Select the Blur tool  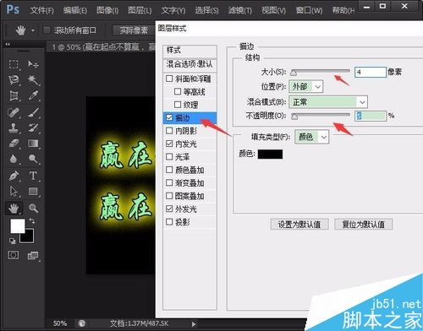pyautogui.click(x=14, y=160)
